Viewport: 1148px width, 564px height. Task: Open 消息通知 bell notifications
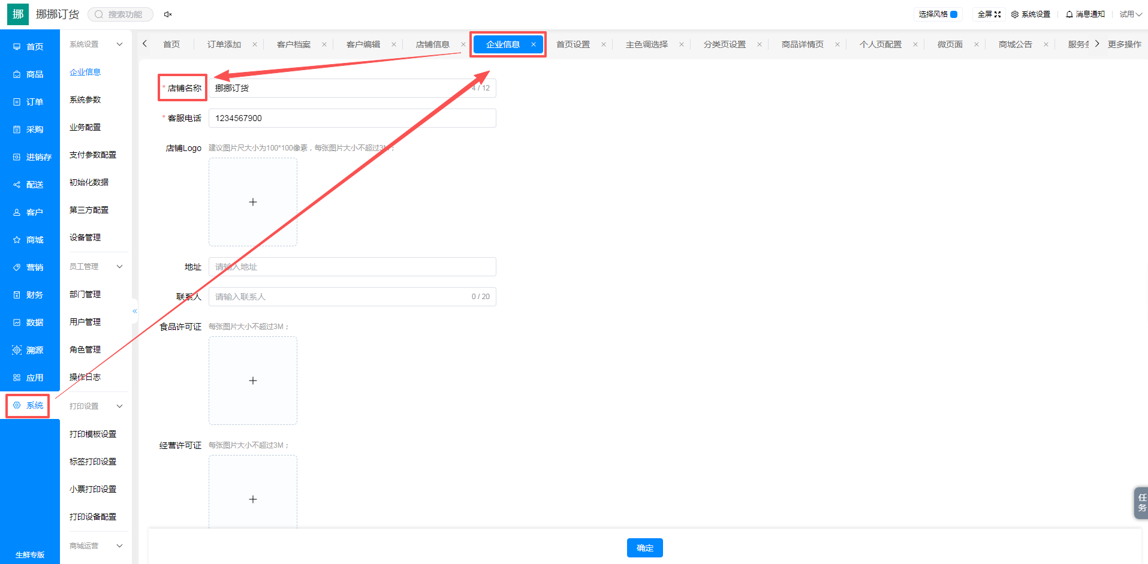[x=1085, y=14]
